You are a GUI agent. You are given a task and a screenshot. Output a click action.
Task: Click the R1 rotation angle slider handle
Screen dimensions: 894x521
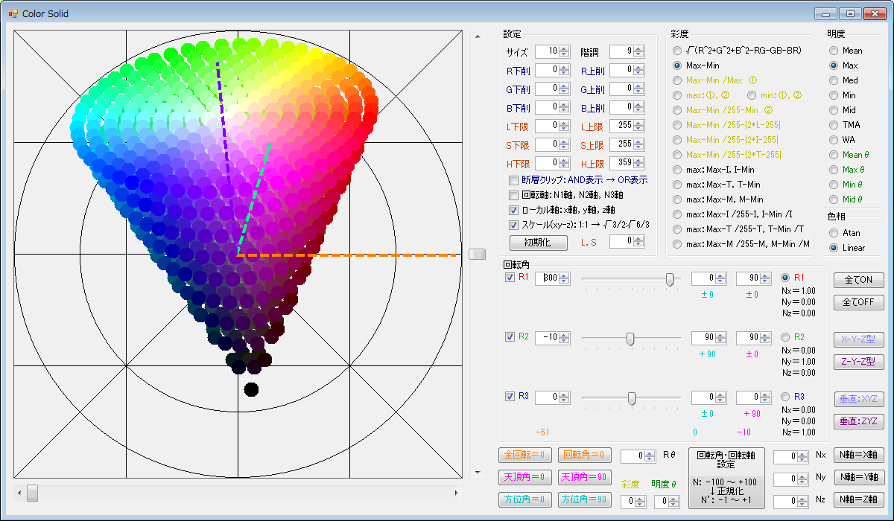point(669,279)
